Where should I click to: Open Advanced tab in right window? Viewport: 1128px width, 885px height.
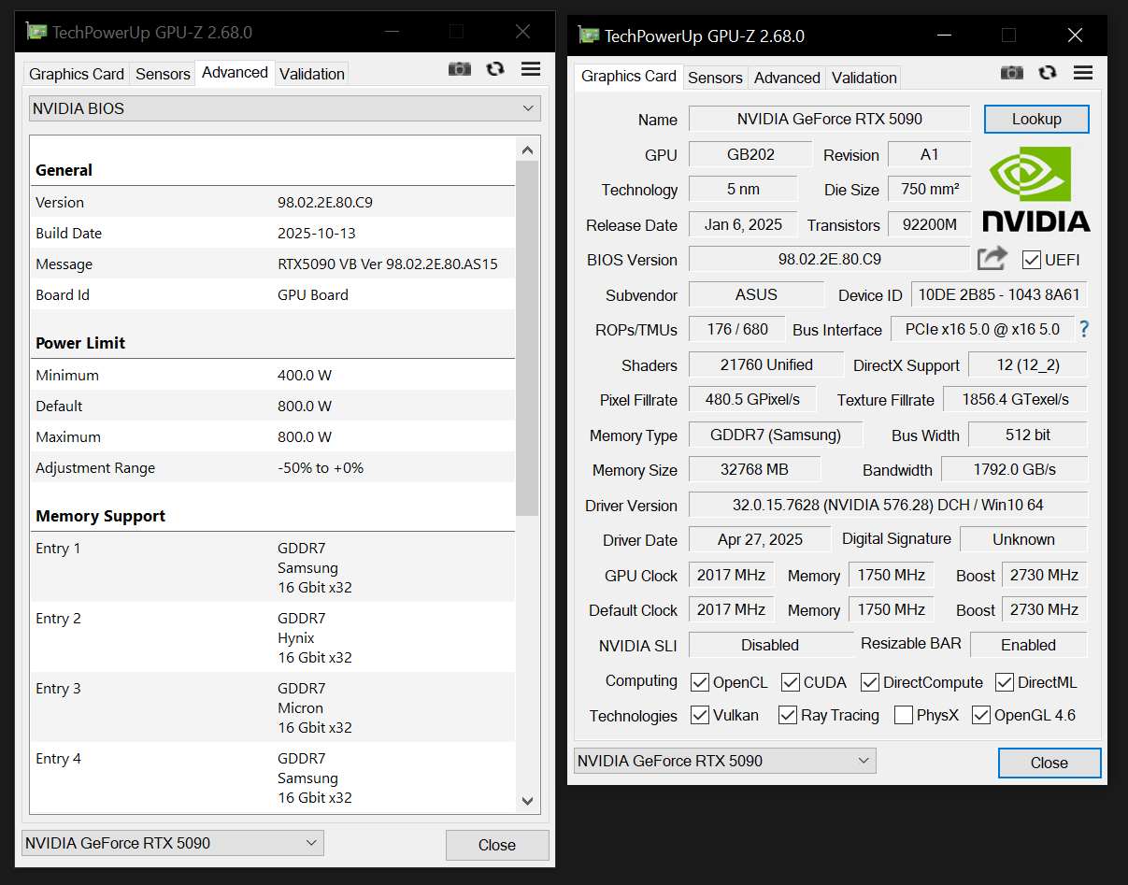point(787,78)
